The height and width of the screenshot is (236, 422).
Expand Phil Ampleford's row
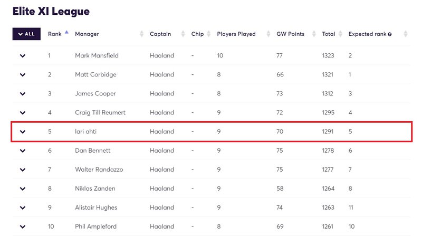(23, 227)
